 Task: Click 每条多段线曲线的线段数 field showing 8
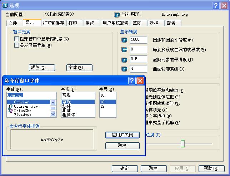point(139,49)
